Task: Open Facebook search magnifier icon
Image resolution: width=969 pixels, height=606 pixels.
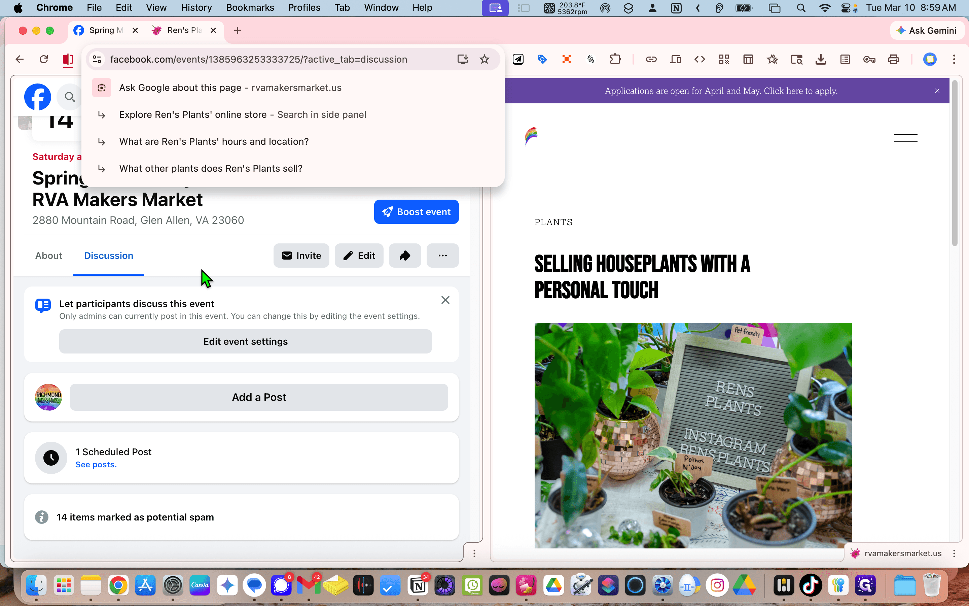Action: click(70, 97)
